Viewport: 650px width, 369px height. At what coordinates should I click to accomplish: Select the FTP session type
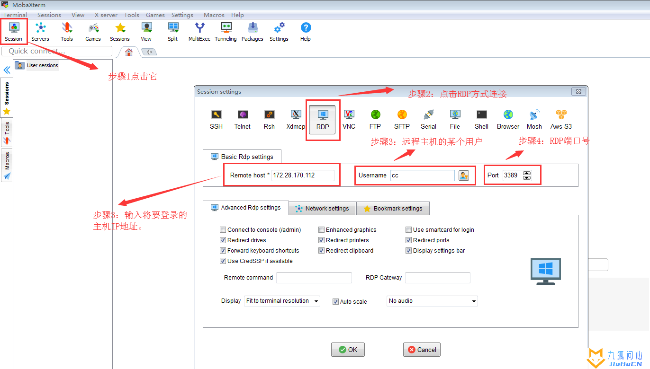375,119
